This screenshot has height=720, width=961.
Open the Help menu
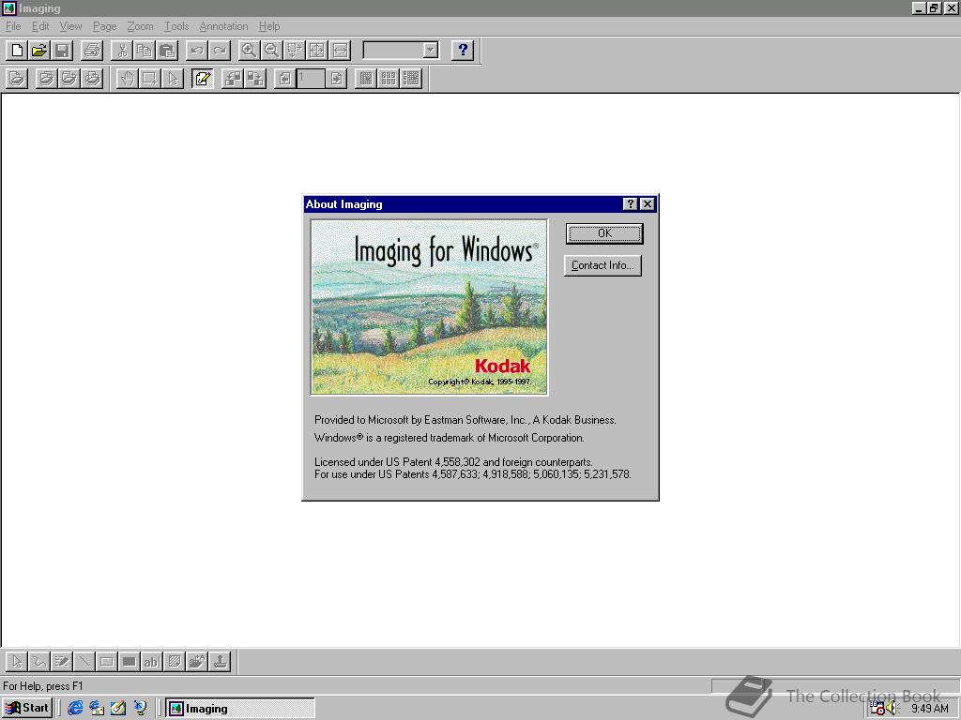tap(269, 26)
